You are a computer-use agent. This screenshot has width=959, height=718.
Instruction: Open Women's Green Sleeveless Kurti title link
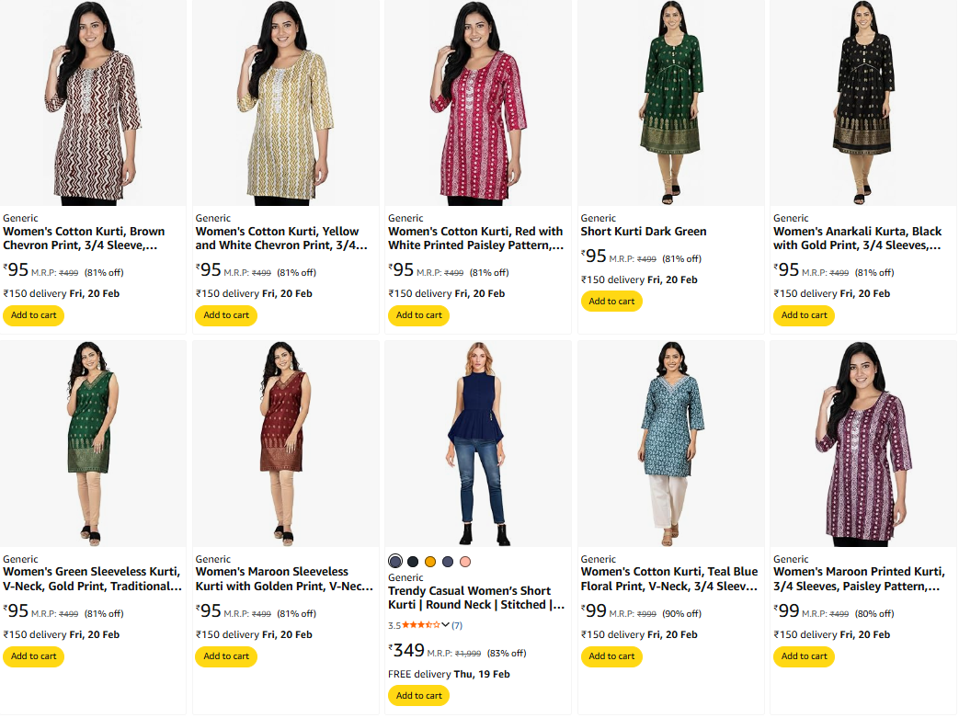point(92,579)
